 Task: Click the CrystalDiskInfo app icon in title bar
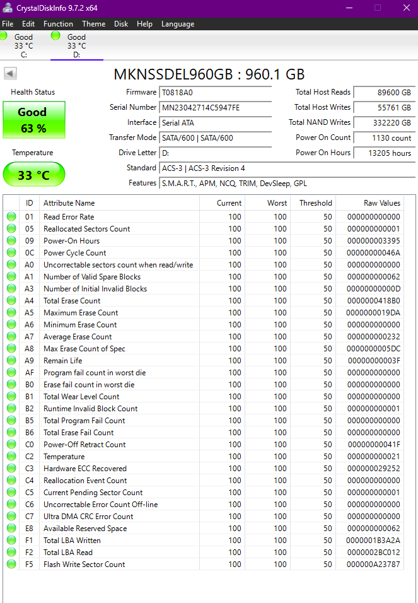(x=8, y=8)
